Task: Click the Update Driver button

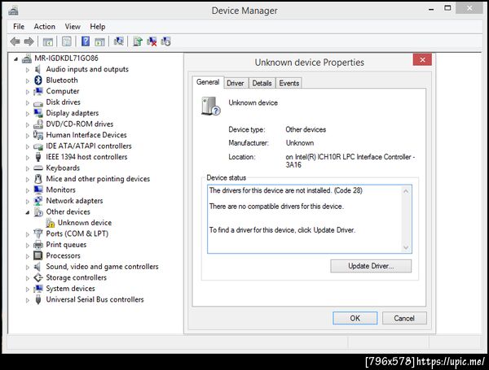Action: [x=371, y=266]
